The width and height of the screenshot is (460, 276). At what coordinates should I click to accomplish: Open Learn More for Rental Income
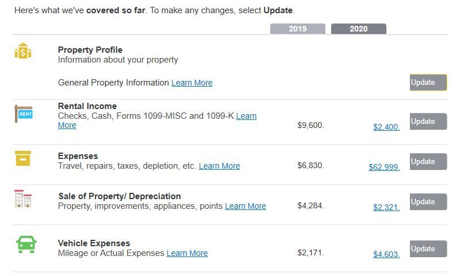click(247, 116)
